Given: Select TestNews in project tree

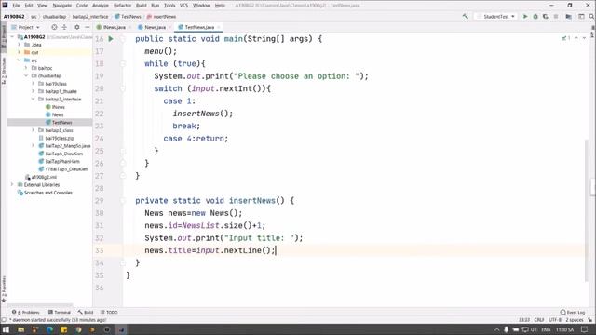Looking at the screenshot, I should pos(62,122).
